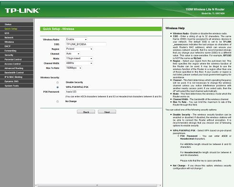Click the SSID input field
234x187 pixels.
coord(86,44)
